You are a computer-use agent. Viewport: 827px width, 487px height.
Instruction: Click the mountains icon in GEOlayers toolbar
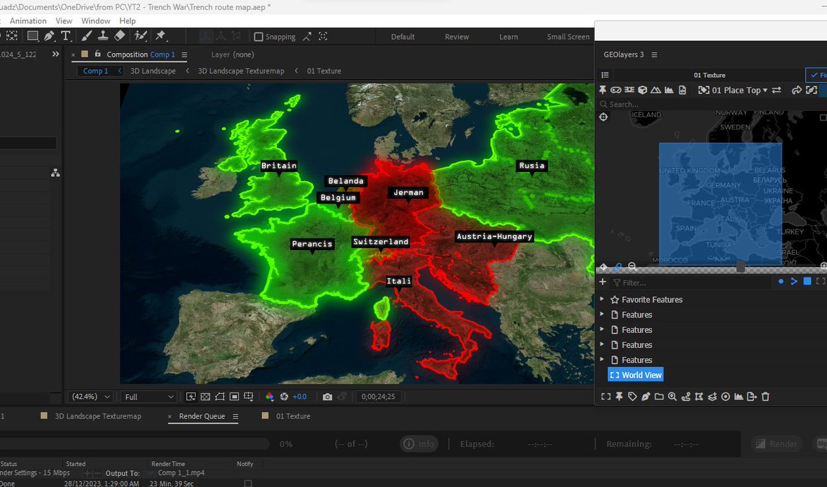655,90
